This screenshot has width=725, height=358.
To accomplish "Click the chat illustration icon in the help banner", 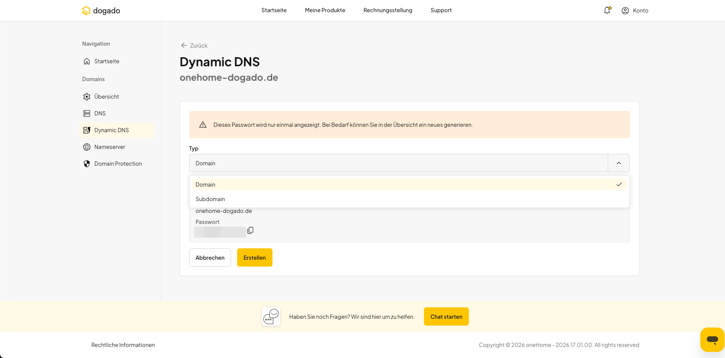I will tap(271, 316).
